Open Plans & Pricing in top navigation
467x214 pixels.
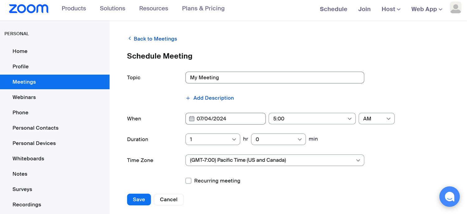(203, 8)
